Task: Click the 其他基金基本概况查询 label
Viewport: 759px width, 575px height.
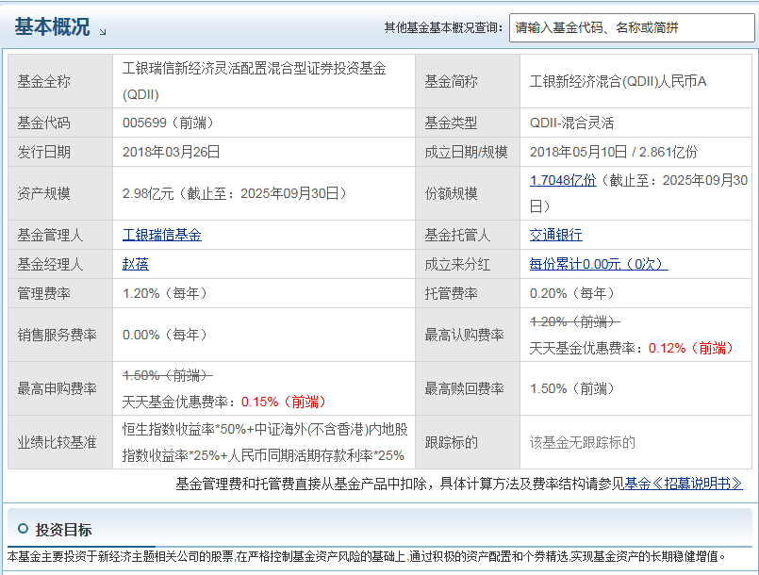Action: click(443, 27)
